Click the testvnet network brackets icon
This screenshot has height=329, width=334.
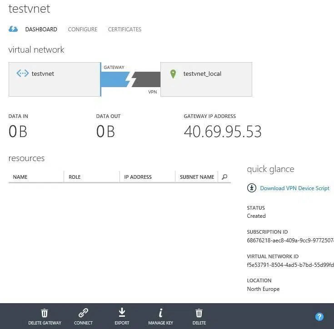(22, 74)
